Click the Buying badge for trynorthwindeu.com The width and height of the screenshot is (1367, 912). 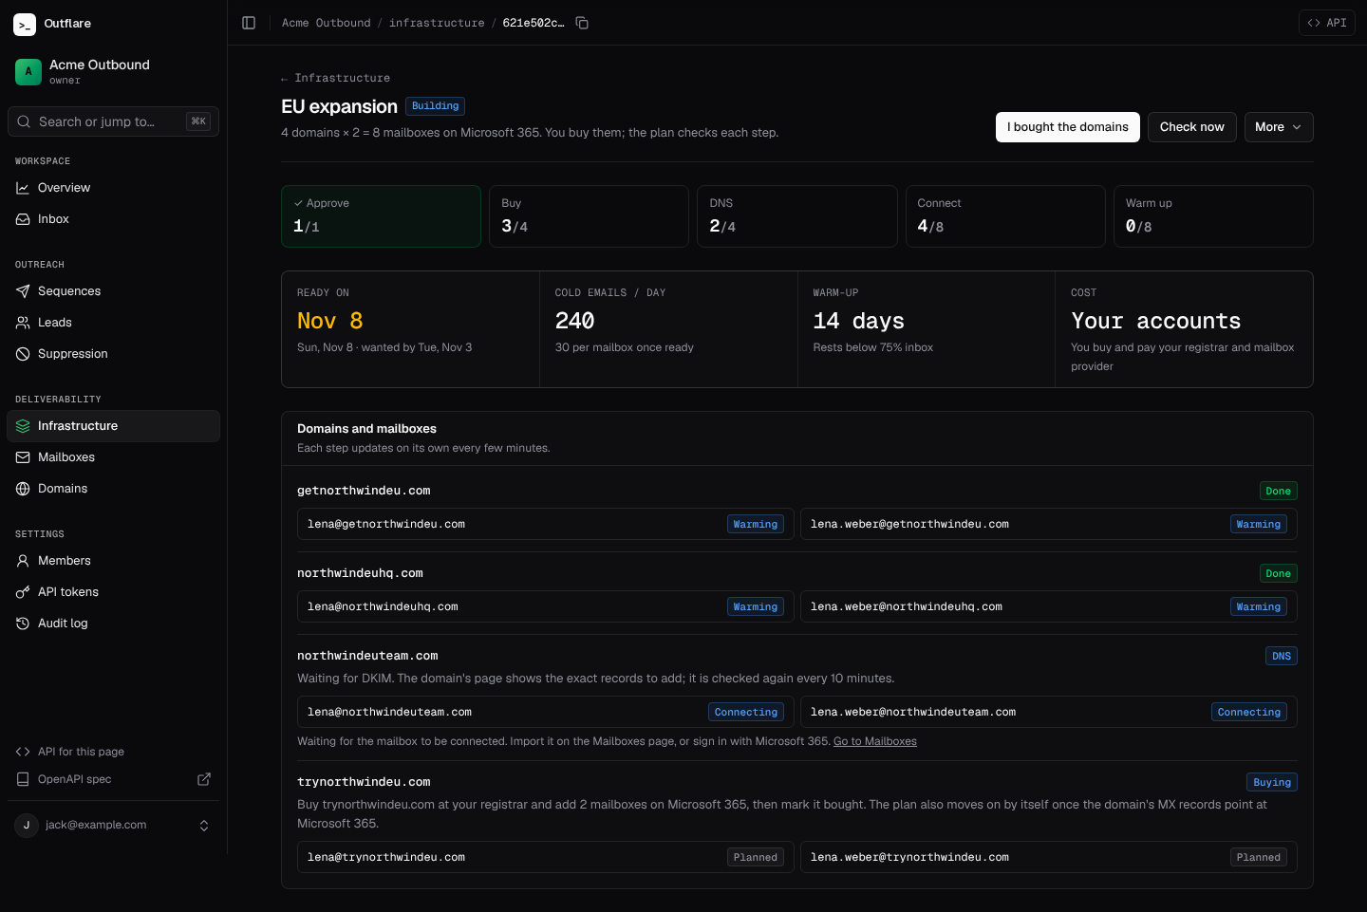(1272, 782)
